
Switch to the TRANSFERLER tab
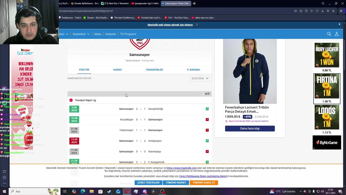(x=154, y=70)
